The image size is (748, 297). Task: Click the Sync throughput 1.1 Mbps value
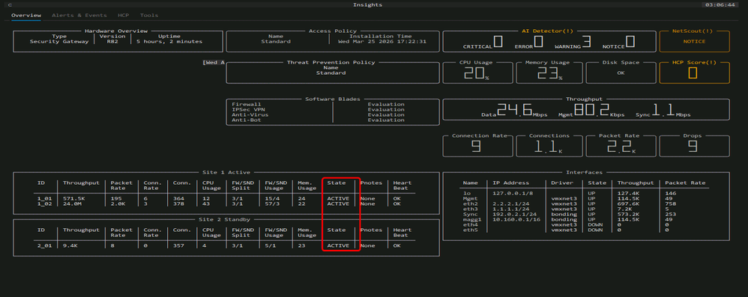click(x=663, y=111)
